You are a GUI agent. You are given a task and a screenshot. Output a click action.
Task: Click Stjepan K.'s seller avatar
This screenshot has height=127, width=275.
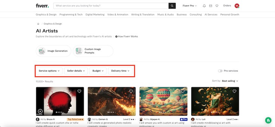tap(141, 119)
